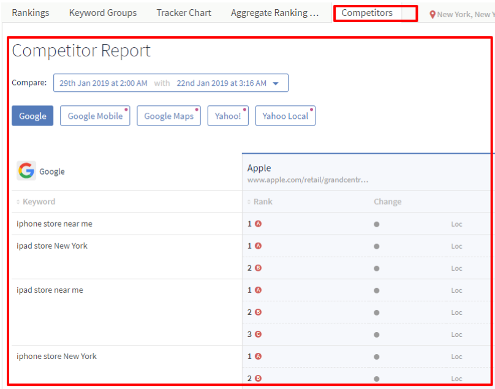Click the change dot for iphone store near me

tap(377, 224)
